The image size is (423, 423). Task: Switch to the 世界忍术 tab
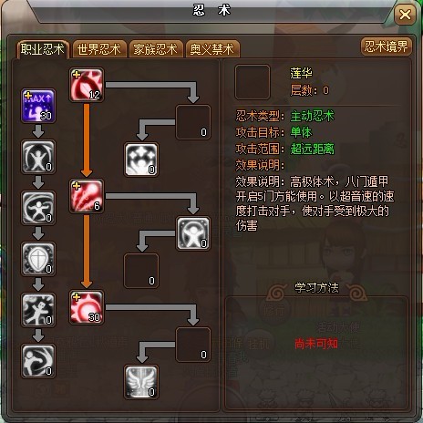[99, 49]
